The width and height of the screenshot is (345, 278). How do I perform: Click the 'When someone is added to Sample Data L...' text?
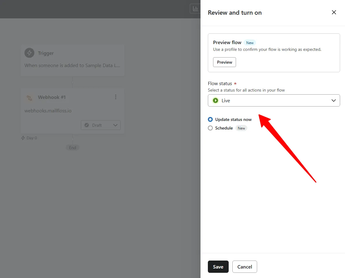pos(72,66)
